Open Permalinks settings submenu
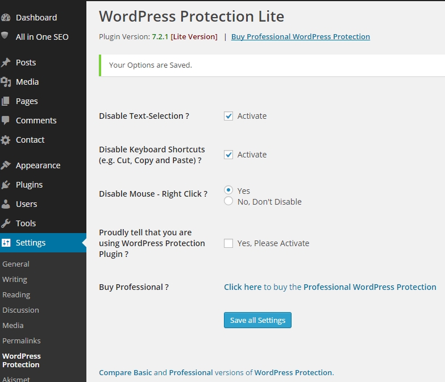 (x=22, y=341)
